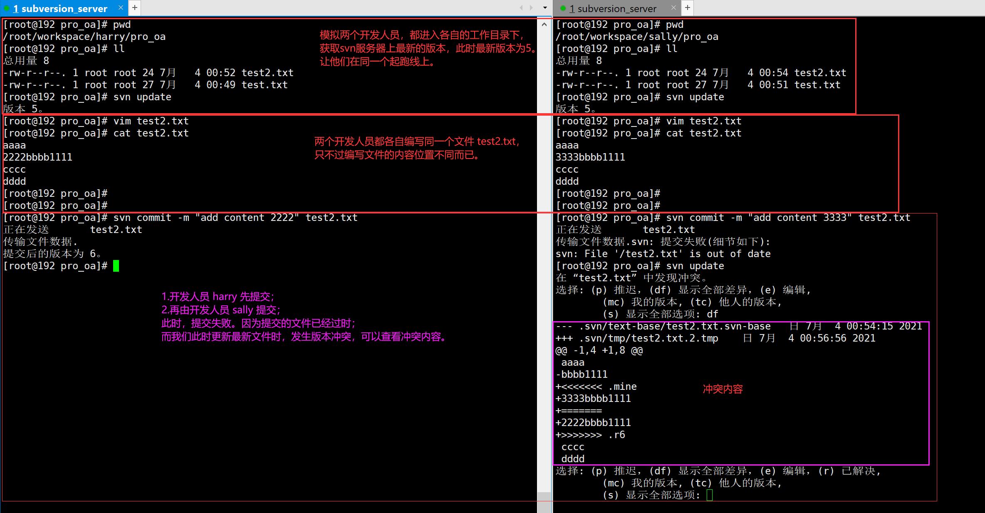Click the left terminal scrollbar thumb

[x=544, y=502]
